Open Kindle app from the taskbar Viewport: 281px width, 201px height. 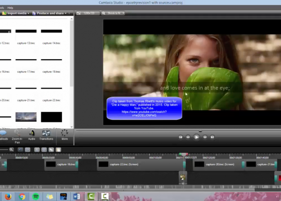coord(63,197)
